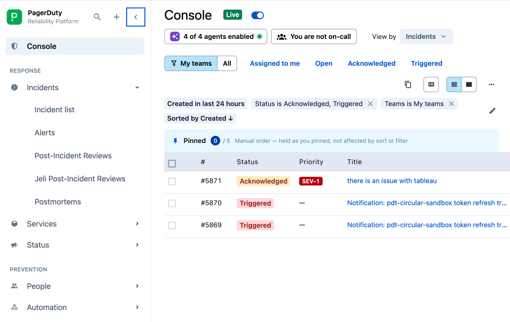Check the box for incident #5871
This screenshot has width=510, height=322.
(x=172, y=181)
